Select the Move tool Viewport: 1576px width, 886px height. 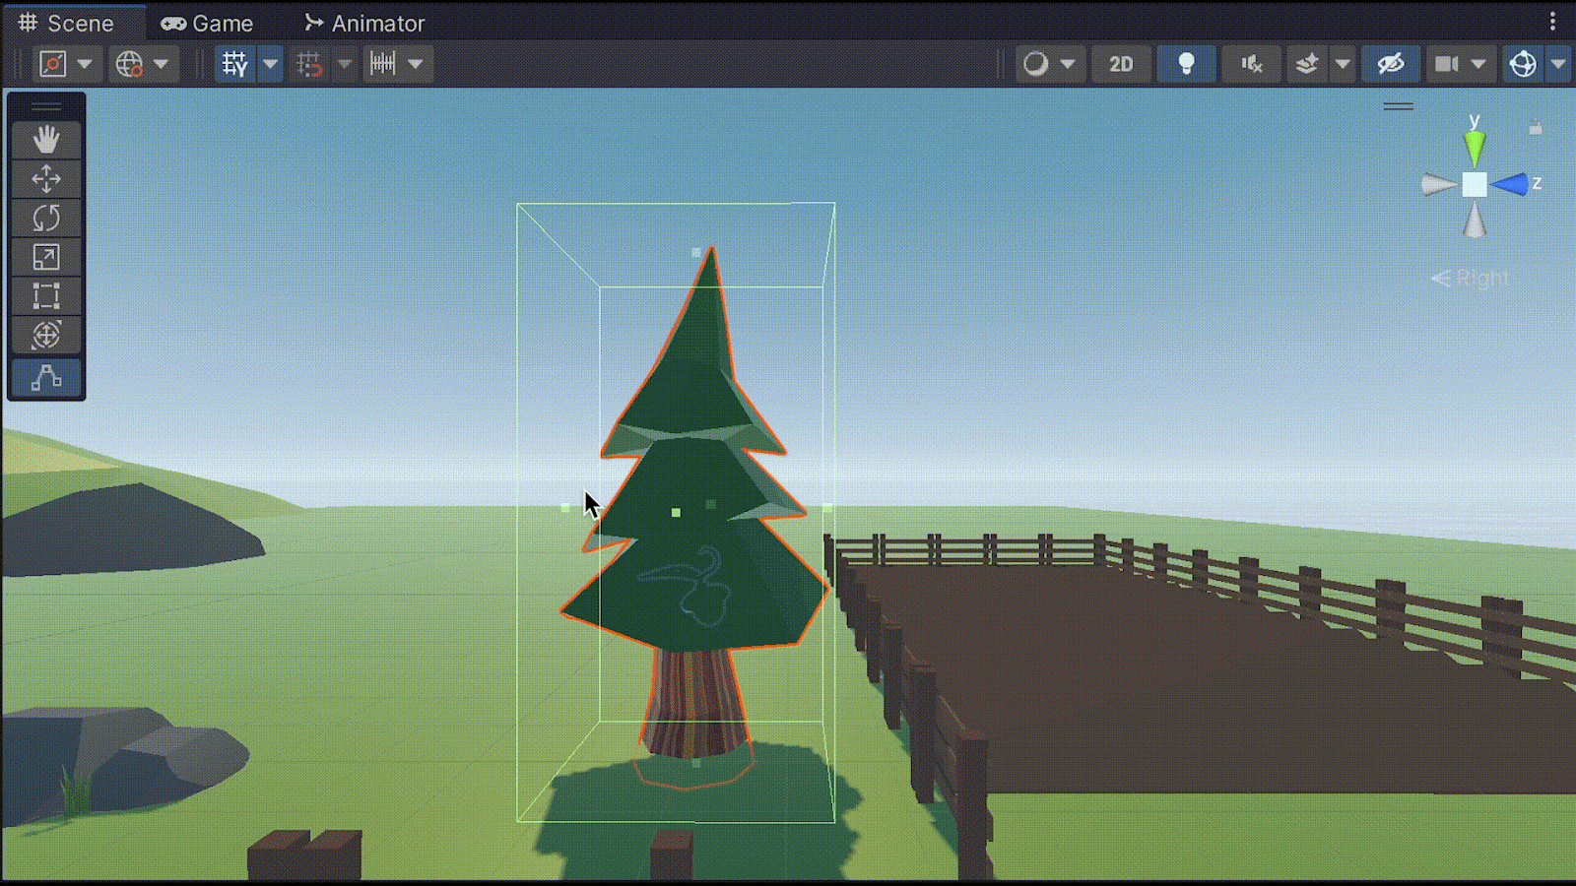click(46, 179)
